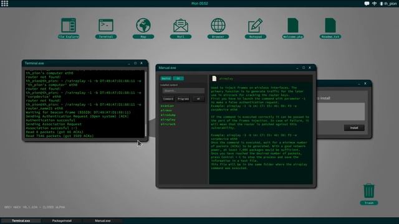Click terminal line 'Authentication succesful'
The width and height of the screenshot is (399, 224).
(50, 120)
